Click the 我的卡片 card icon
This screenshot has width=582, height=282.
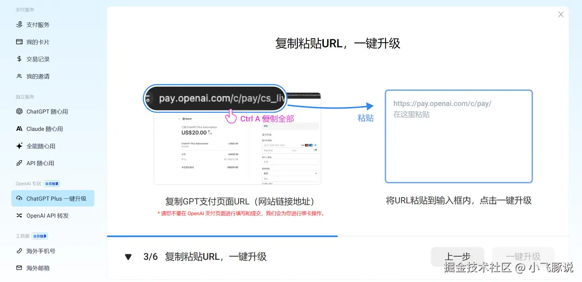(19, 42)
